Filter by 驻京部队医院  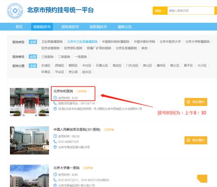(73, 48)
